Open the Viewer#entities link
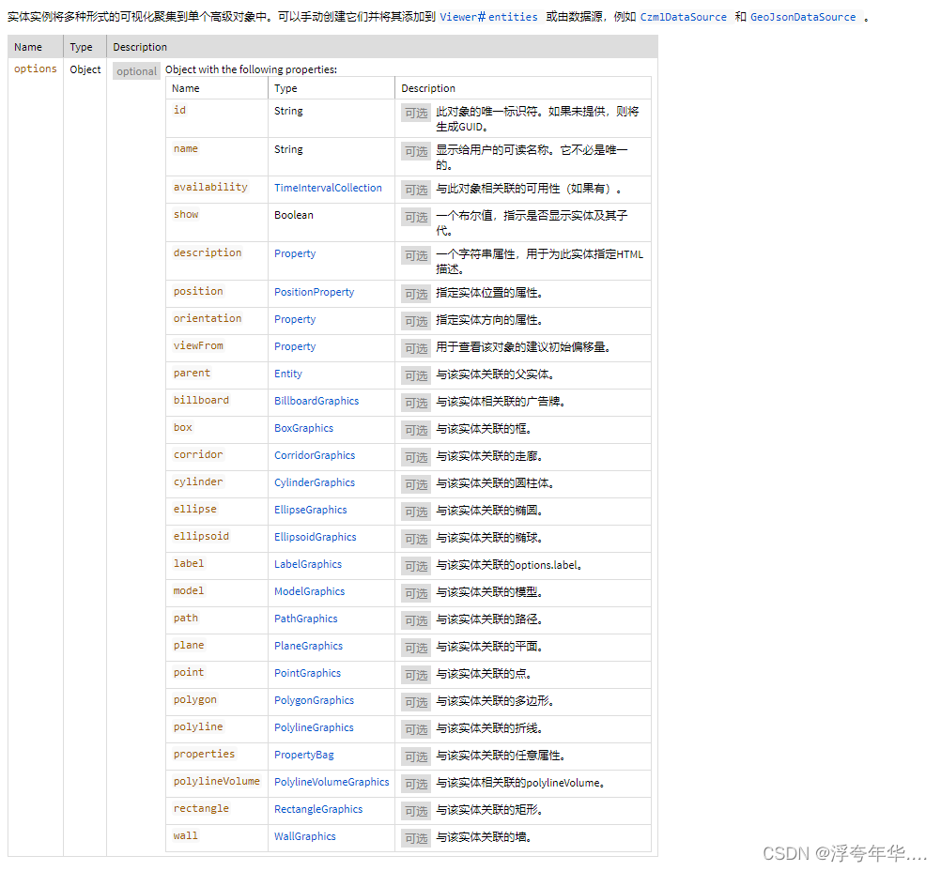 pyautogui.click(x=488, y=18)
